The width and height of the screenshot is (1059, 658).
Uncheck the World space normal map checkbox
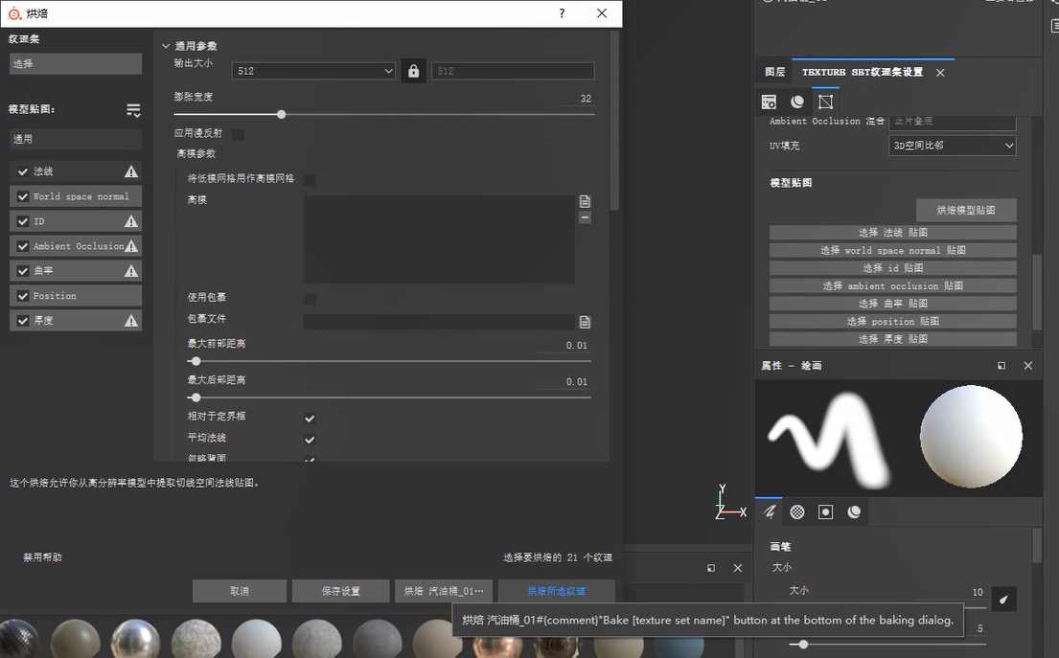point(23,196)
